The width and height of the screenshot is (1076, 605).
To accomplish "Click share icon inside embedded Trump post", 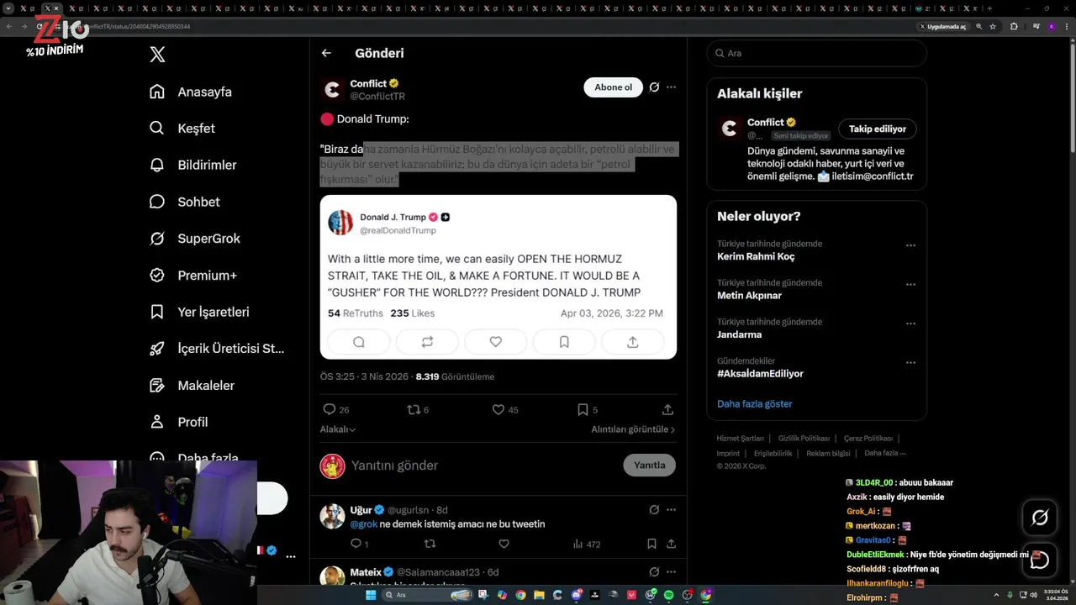I will coord(633,342).
